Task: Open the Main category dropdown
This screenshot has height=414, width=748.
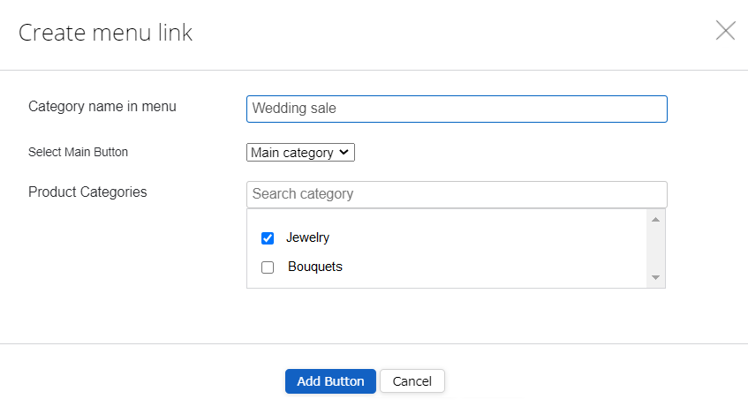Action: click(x=300, y=153)
